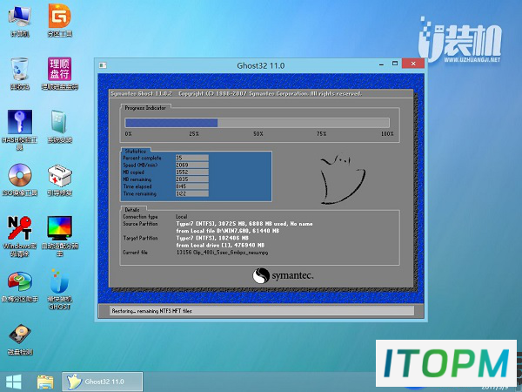Click the MB remaining value 2835
This screenshot has height=392, width=522.
pos(191,179)
